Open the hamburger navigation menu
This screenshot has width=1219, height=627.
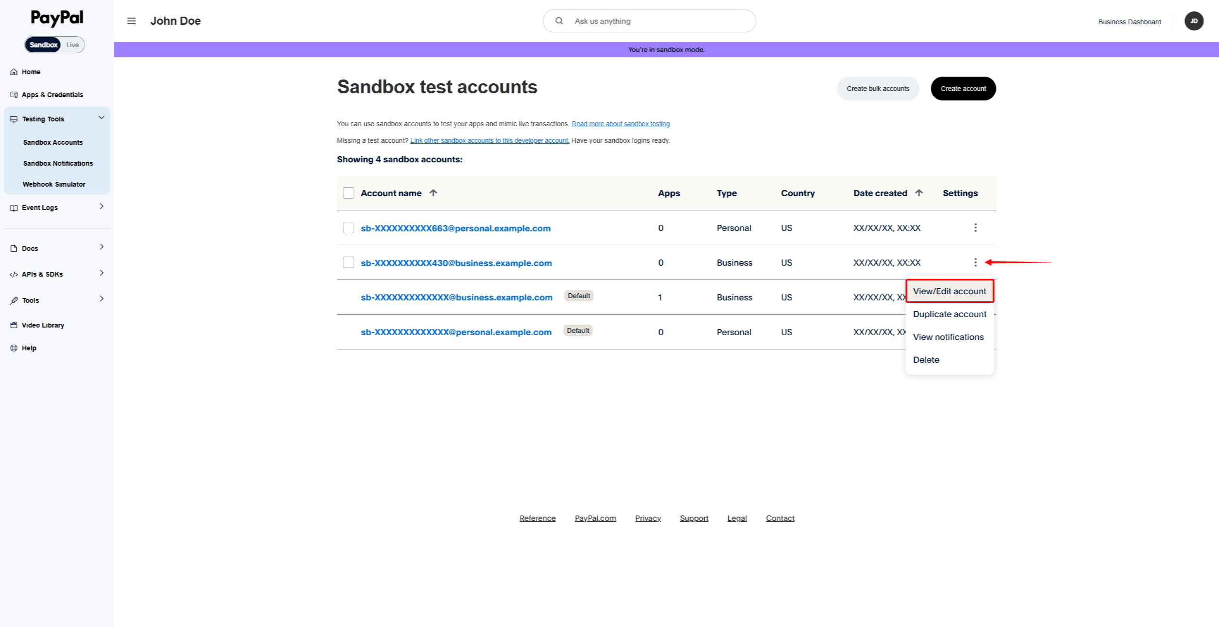pyautogui.click(x=131, y=21)
